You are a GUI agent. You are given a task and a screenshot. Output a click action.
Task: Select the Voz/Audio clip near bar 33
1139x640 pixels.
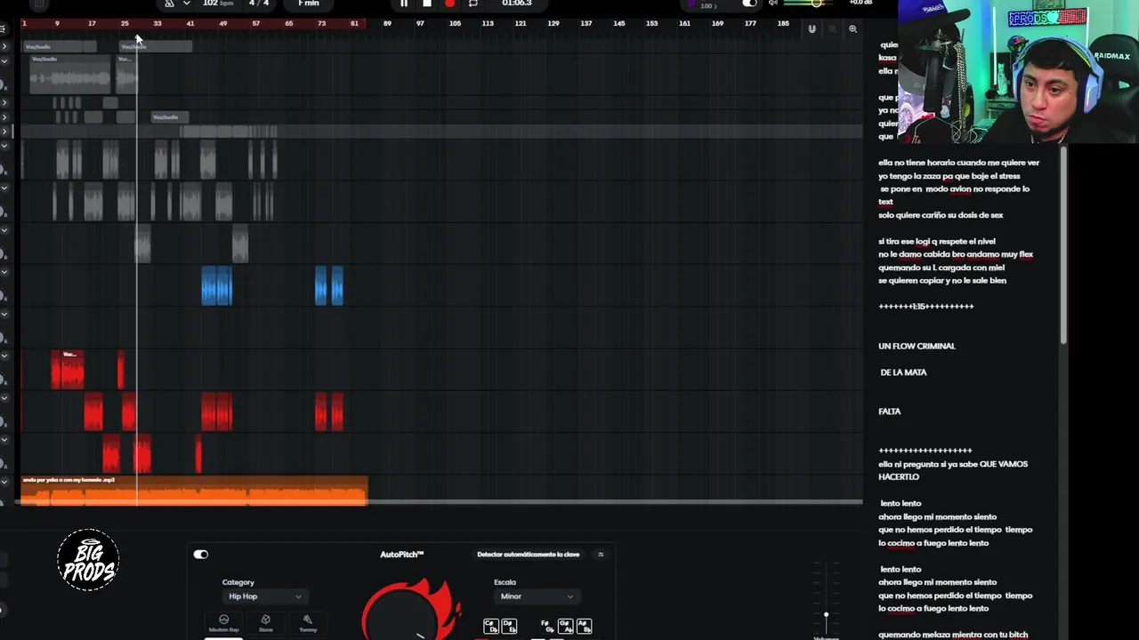tap(170, 117)
